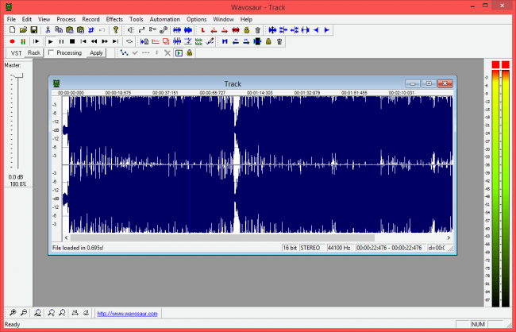Pause playback with the black pause button
The height and width of the screenshot is (332, 516).
(x=61, y=41)
